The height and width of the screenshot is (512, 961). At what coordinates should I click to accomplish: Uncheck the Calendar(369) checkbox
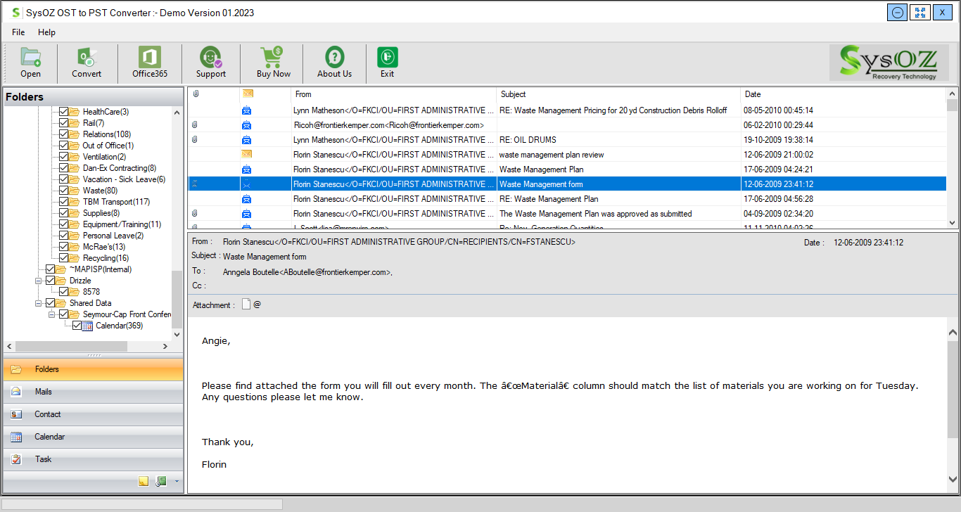coord(77,326)
